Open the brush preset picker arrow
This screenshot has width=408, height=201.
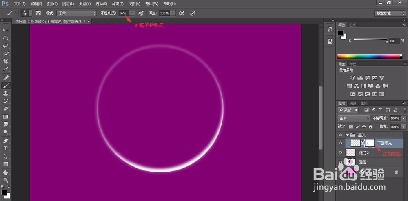click(31, 13)
